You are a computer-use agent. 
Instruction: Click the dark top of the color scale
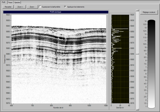pyautogui.click(x=151, y=21)
